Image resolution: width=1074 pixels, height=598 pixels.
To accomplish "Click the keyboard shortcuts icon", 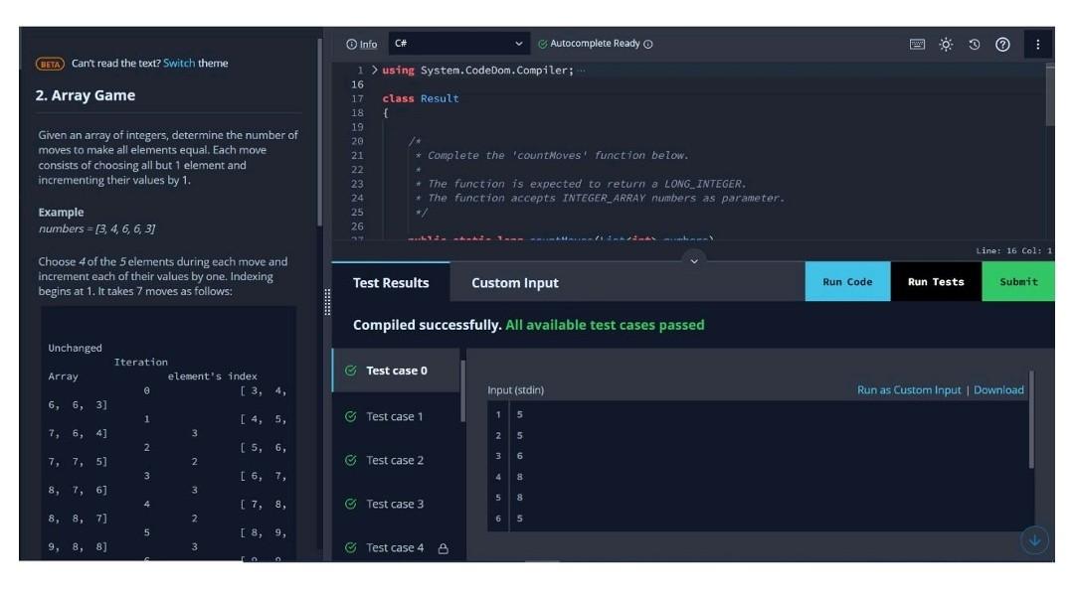I will coord(917,44).
